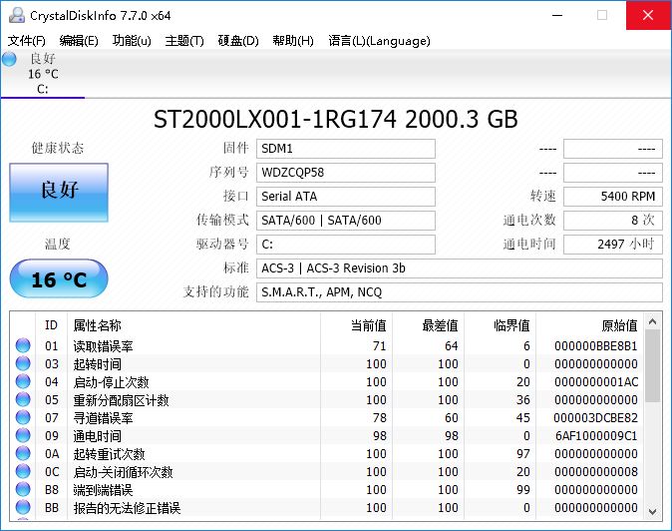This screenshot has width=672, height=531.
Task: Click raw value 000000000008
Action: click(x=596, y=471)
